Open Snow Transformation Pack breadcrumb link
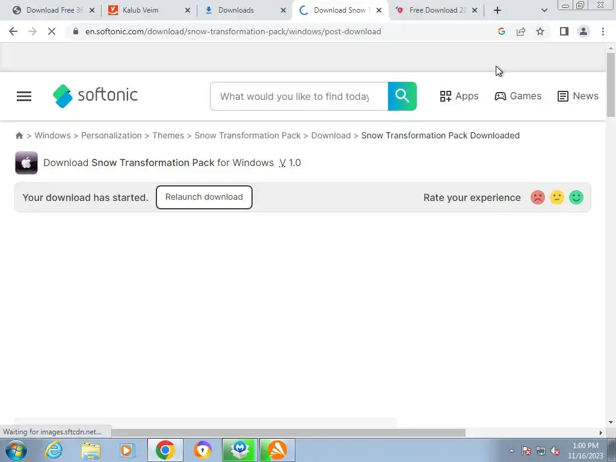Image resolution: width=616 pixels, height=462 pixels. tap(247, 135)
